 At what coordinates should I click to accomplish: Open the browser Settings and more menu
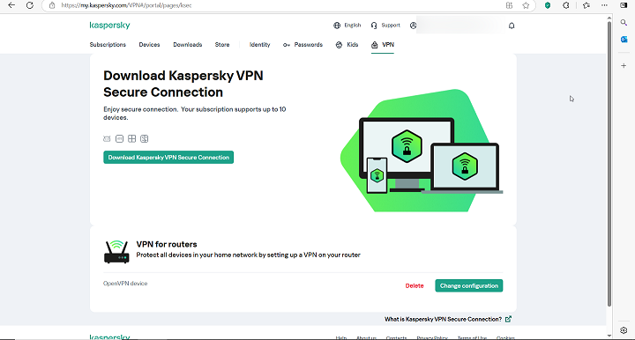click(604, 5)
